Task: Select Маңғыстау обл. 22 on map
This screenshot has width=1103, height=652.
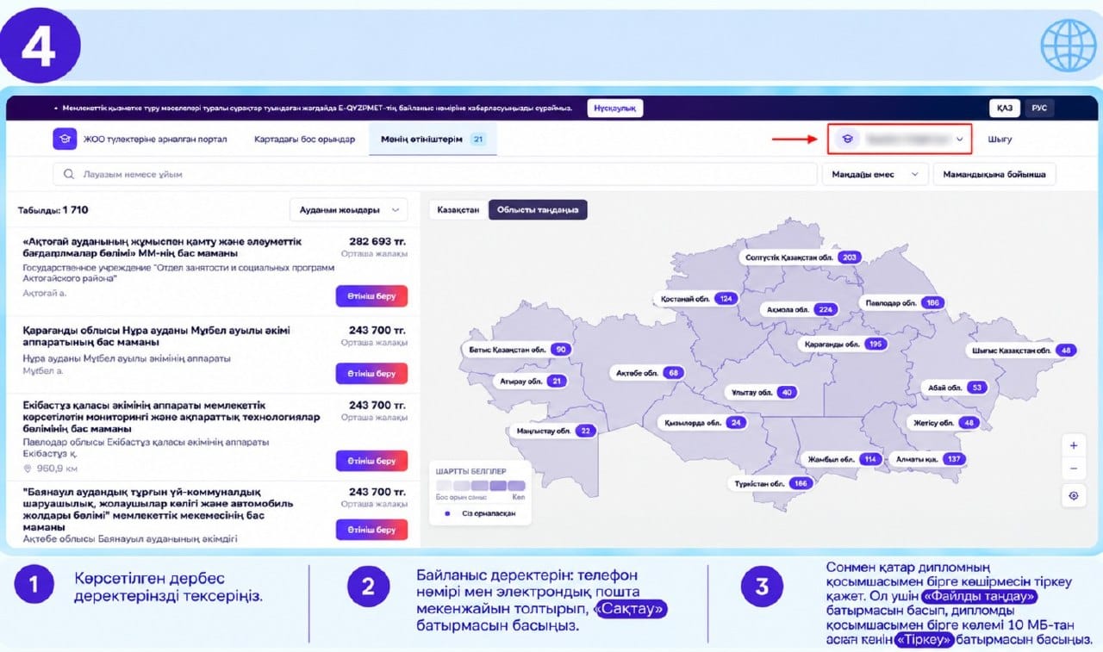Action: coord(554,431)
